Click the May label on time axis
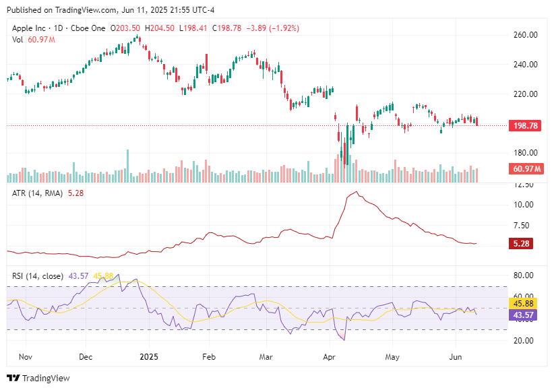Viewport: 554px width, 390px height. (x=392, y=357)
